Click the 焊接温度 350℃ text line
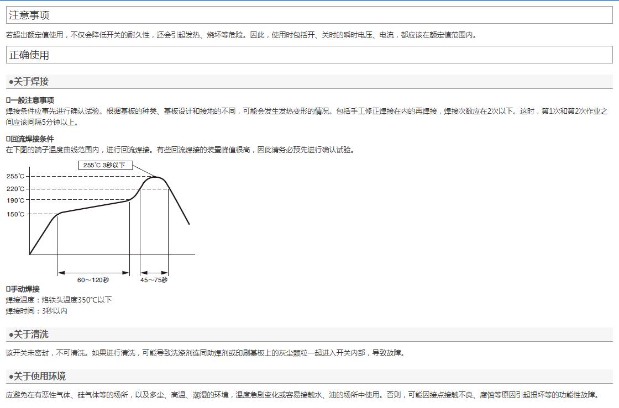The width and height of the screenshot is (619, 408). click(59, 300)
